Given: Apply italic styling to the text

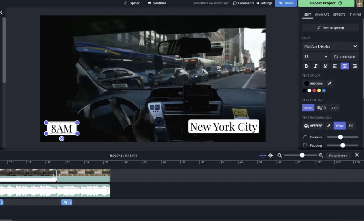Looking at the screenshot, I should [316, 66].
